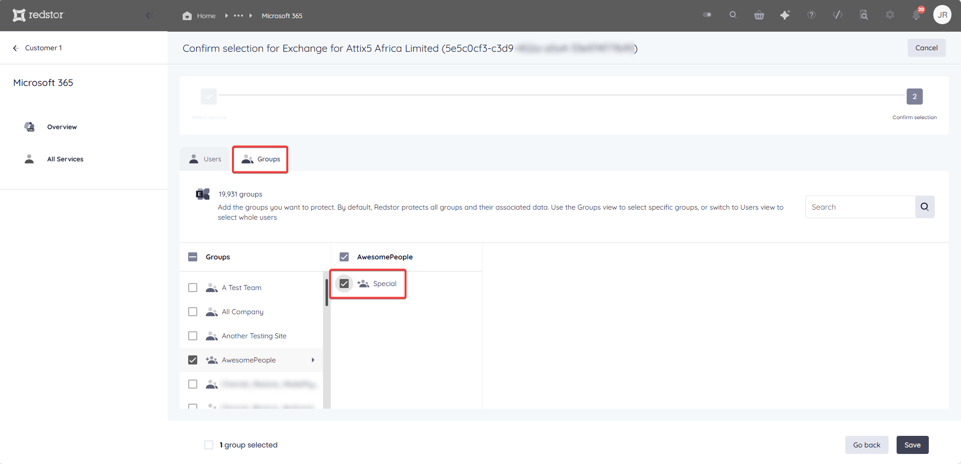The height and width of the screenshot is (464, 961).
Task: Click the completed step one checkmark
Action: pyautogui.click(x=209, y=97)
